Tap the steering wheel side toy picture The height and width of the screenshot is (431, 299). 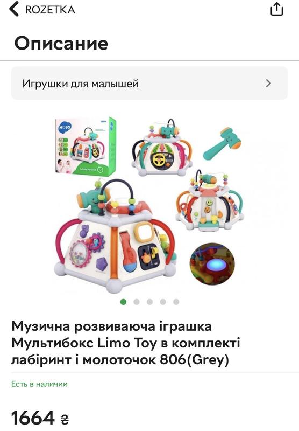[162, 149]
